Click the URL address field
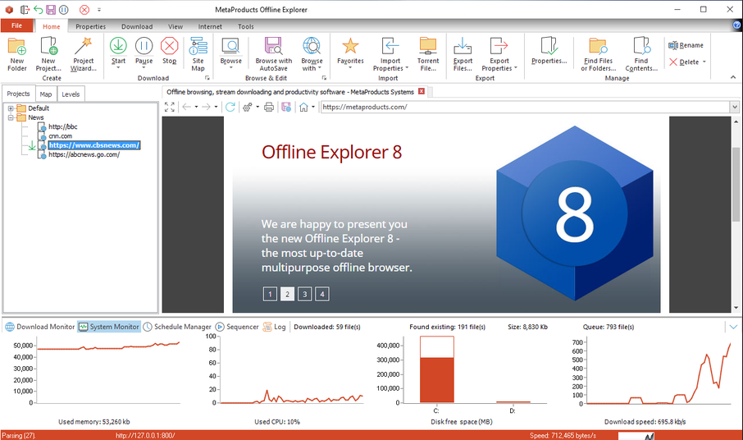743x440 pixels. pyautogui.click(x=525, y=108)
